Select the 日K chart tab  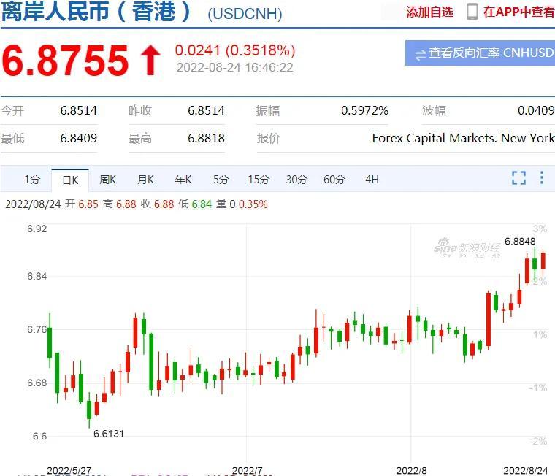coord(70,180)
